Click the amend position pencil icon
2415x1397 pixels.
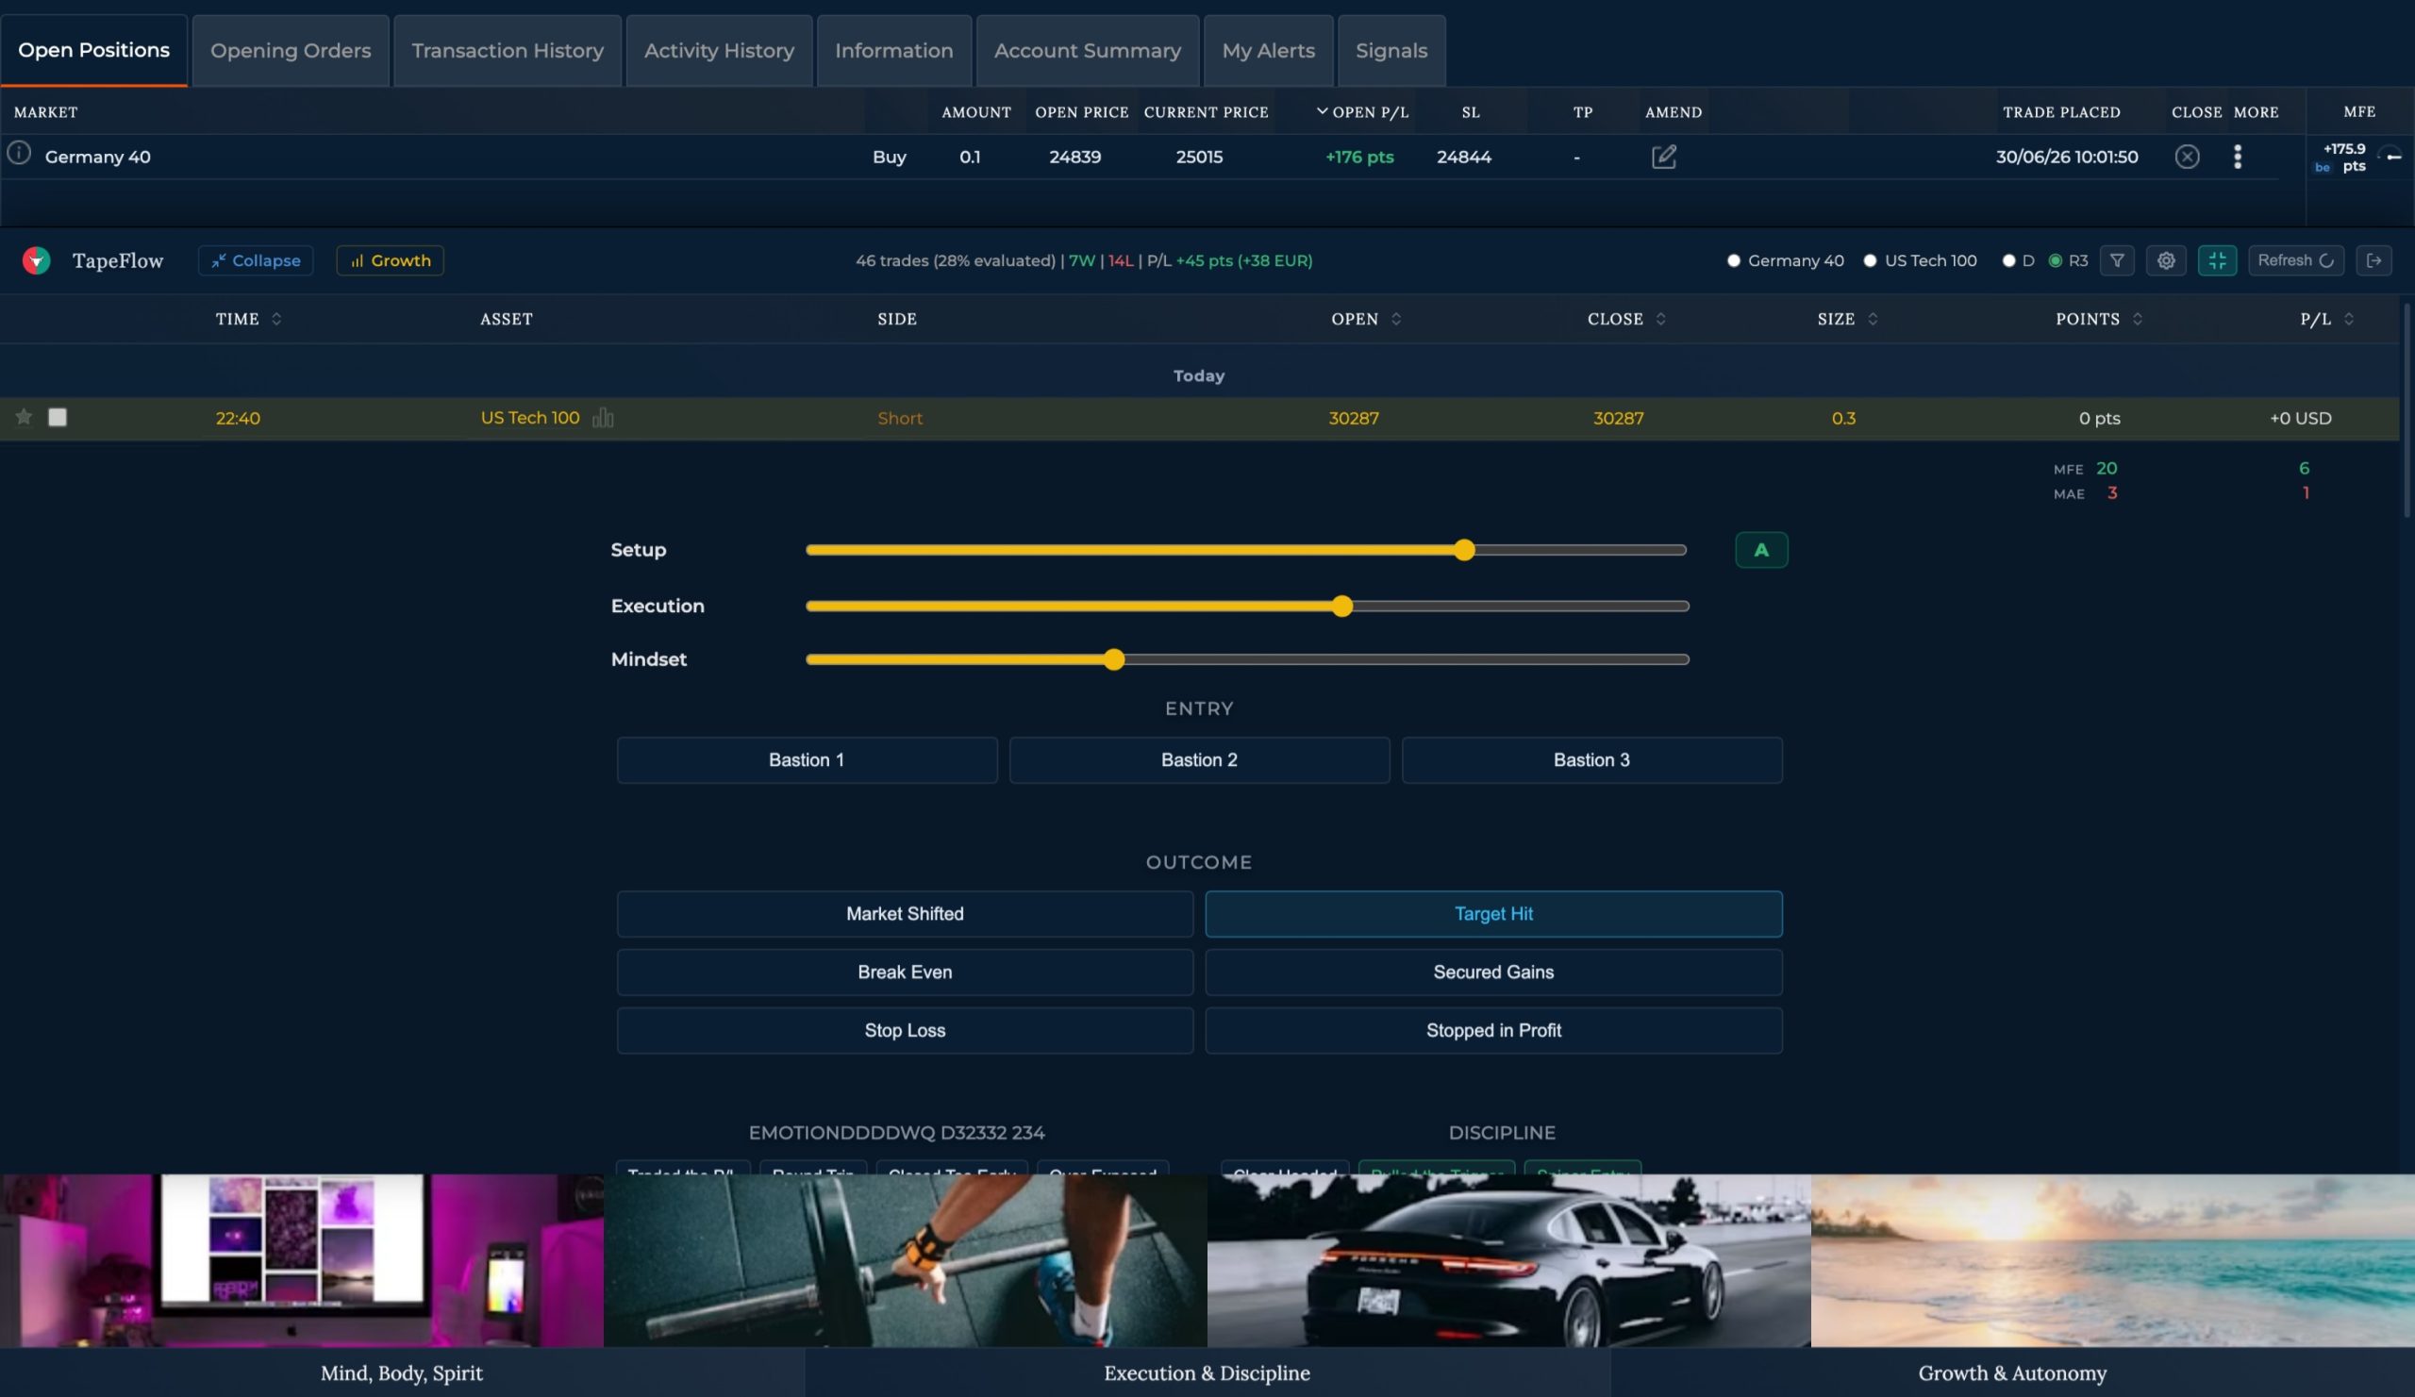point(1664,157)
